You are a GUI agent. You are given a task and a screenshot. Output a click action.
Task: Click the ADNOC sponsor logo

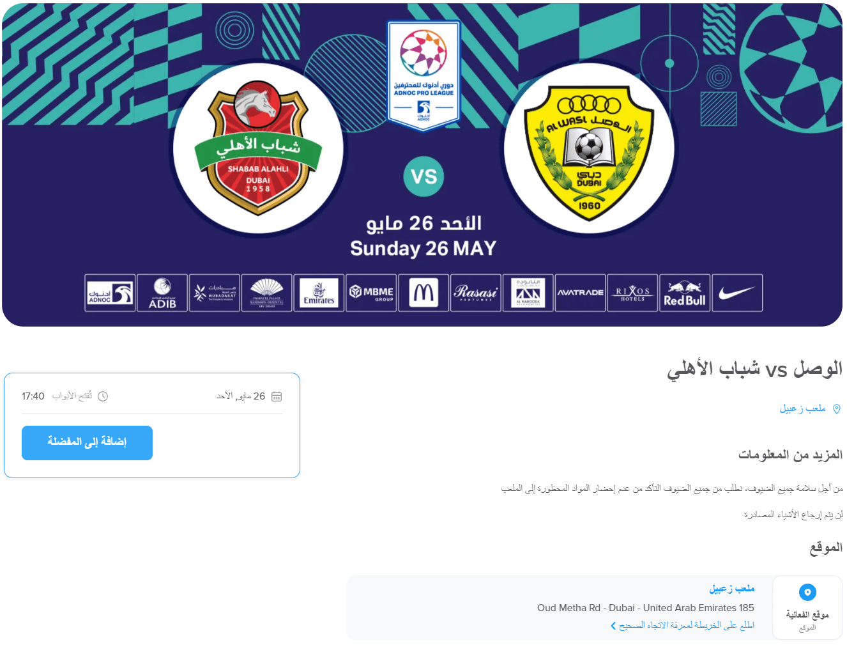coord(110,293)
